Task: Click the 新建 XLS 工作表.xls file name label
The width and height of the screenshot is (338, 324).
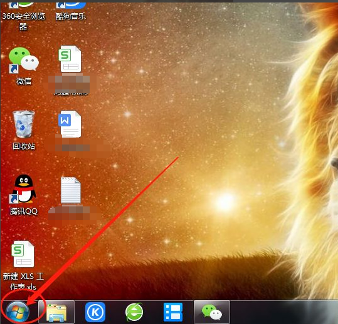Action: click(23, 281)
